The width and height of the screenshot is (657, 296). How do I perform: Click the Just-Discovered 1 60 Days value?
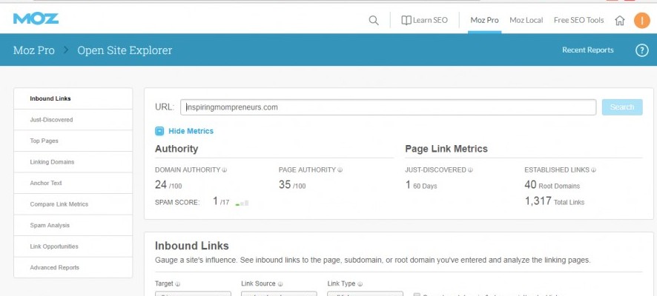pos(421,185)
